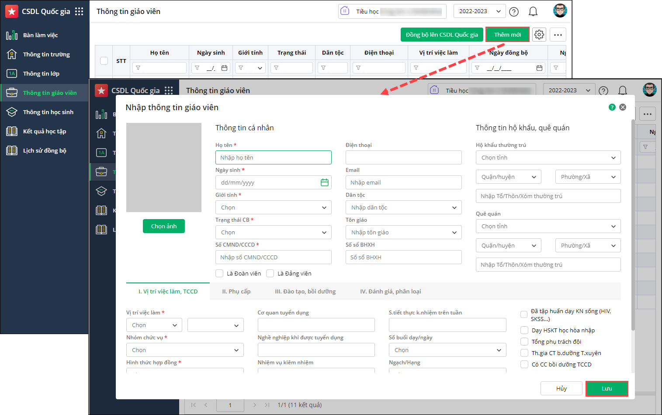
Task: Click the help icon in the dialog header
Action: click(x=612, y=107)
